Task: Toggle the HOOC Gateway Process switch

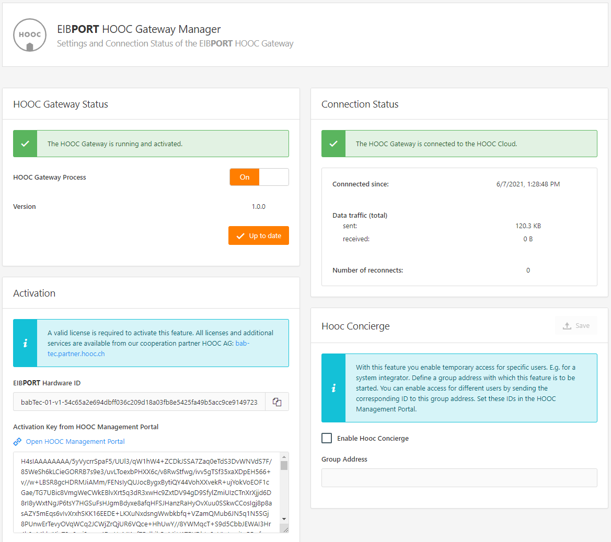Action: tap(259, 177)
